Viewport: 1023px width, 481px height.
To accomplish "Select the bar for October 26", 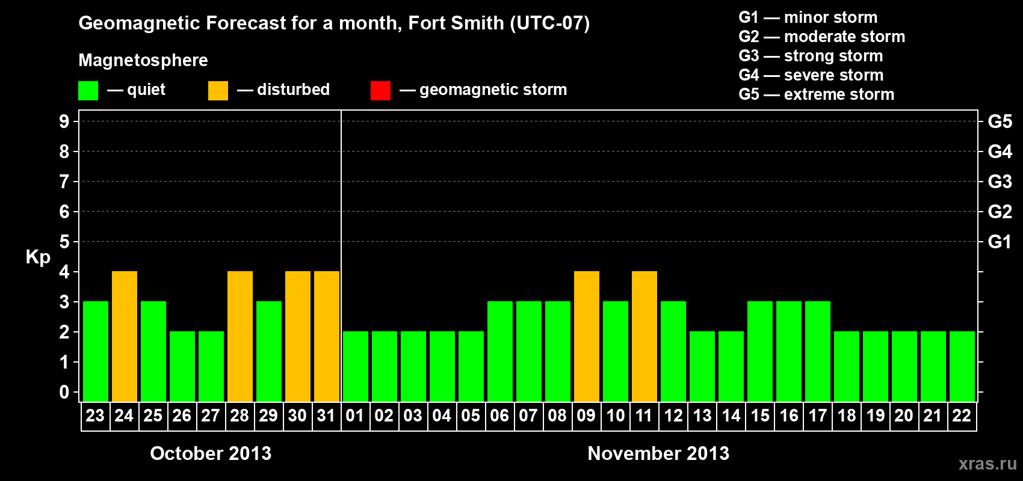I will [x=182, y=367].
